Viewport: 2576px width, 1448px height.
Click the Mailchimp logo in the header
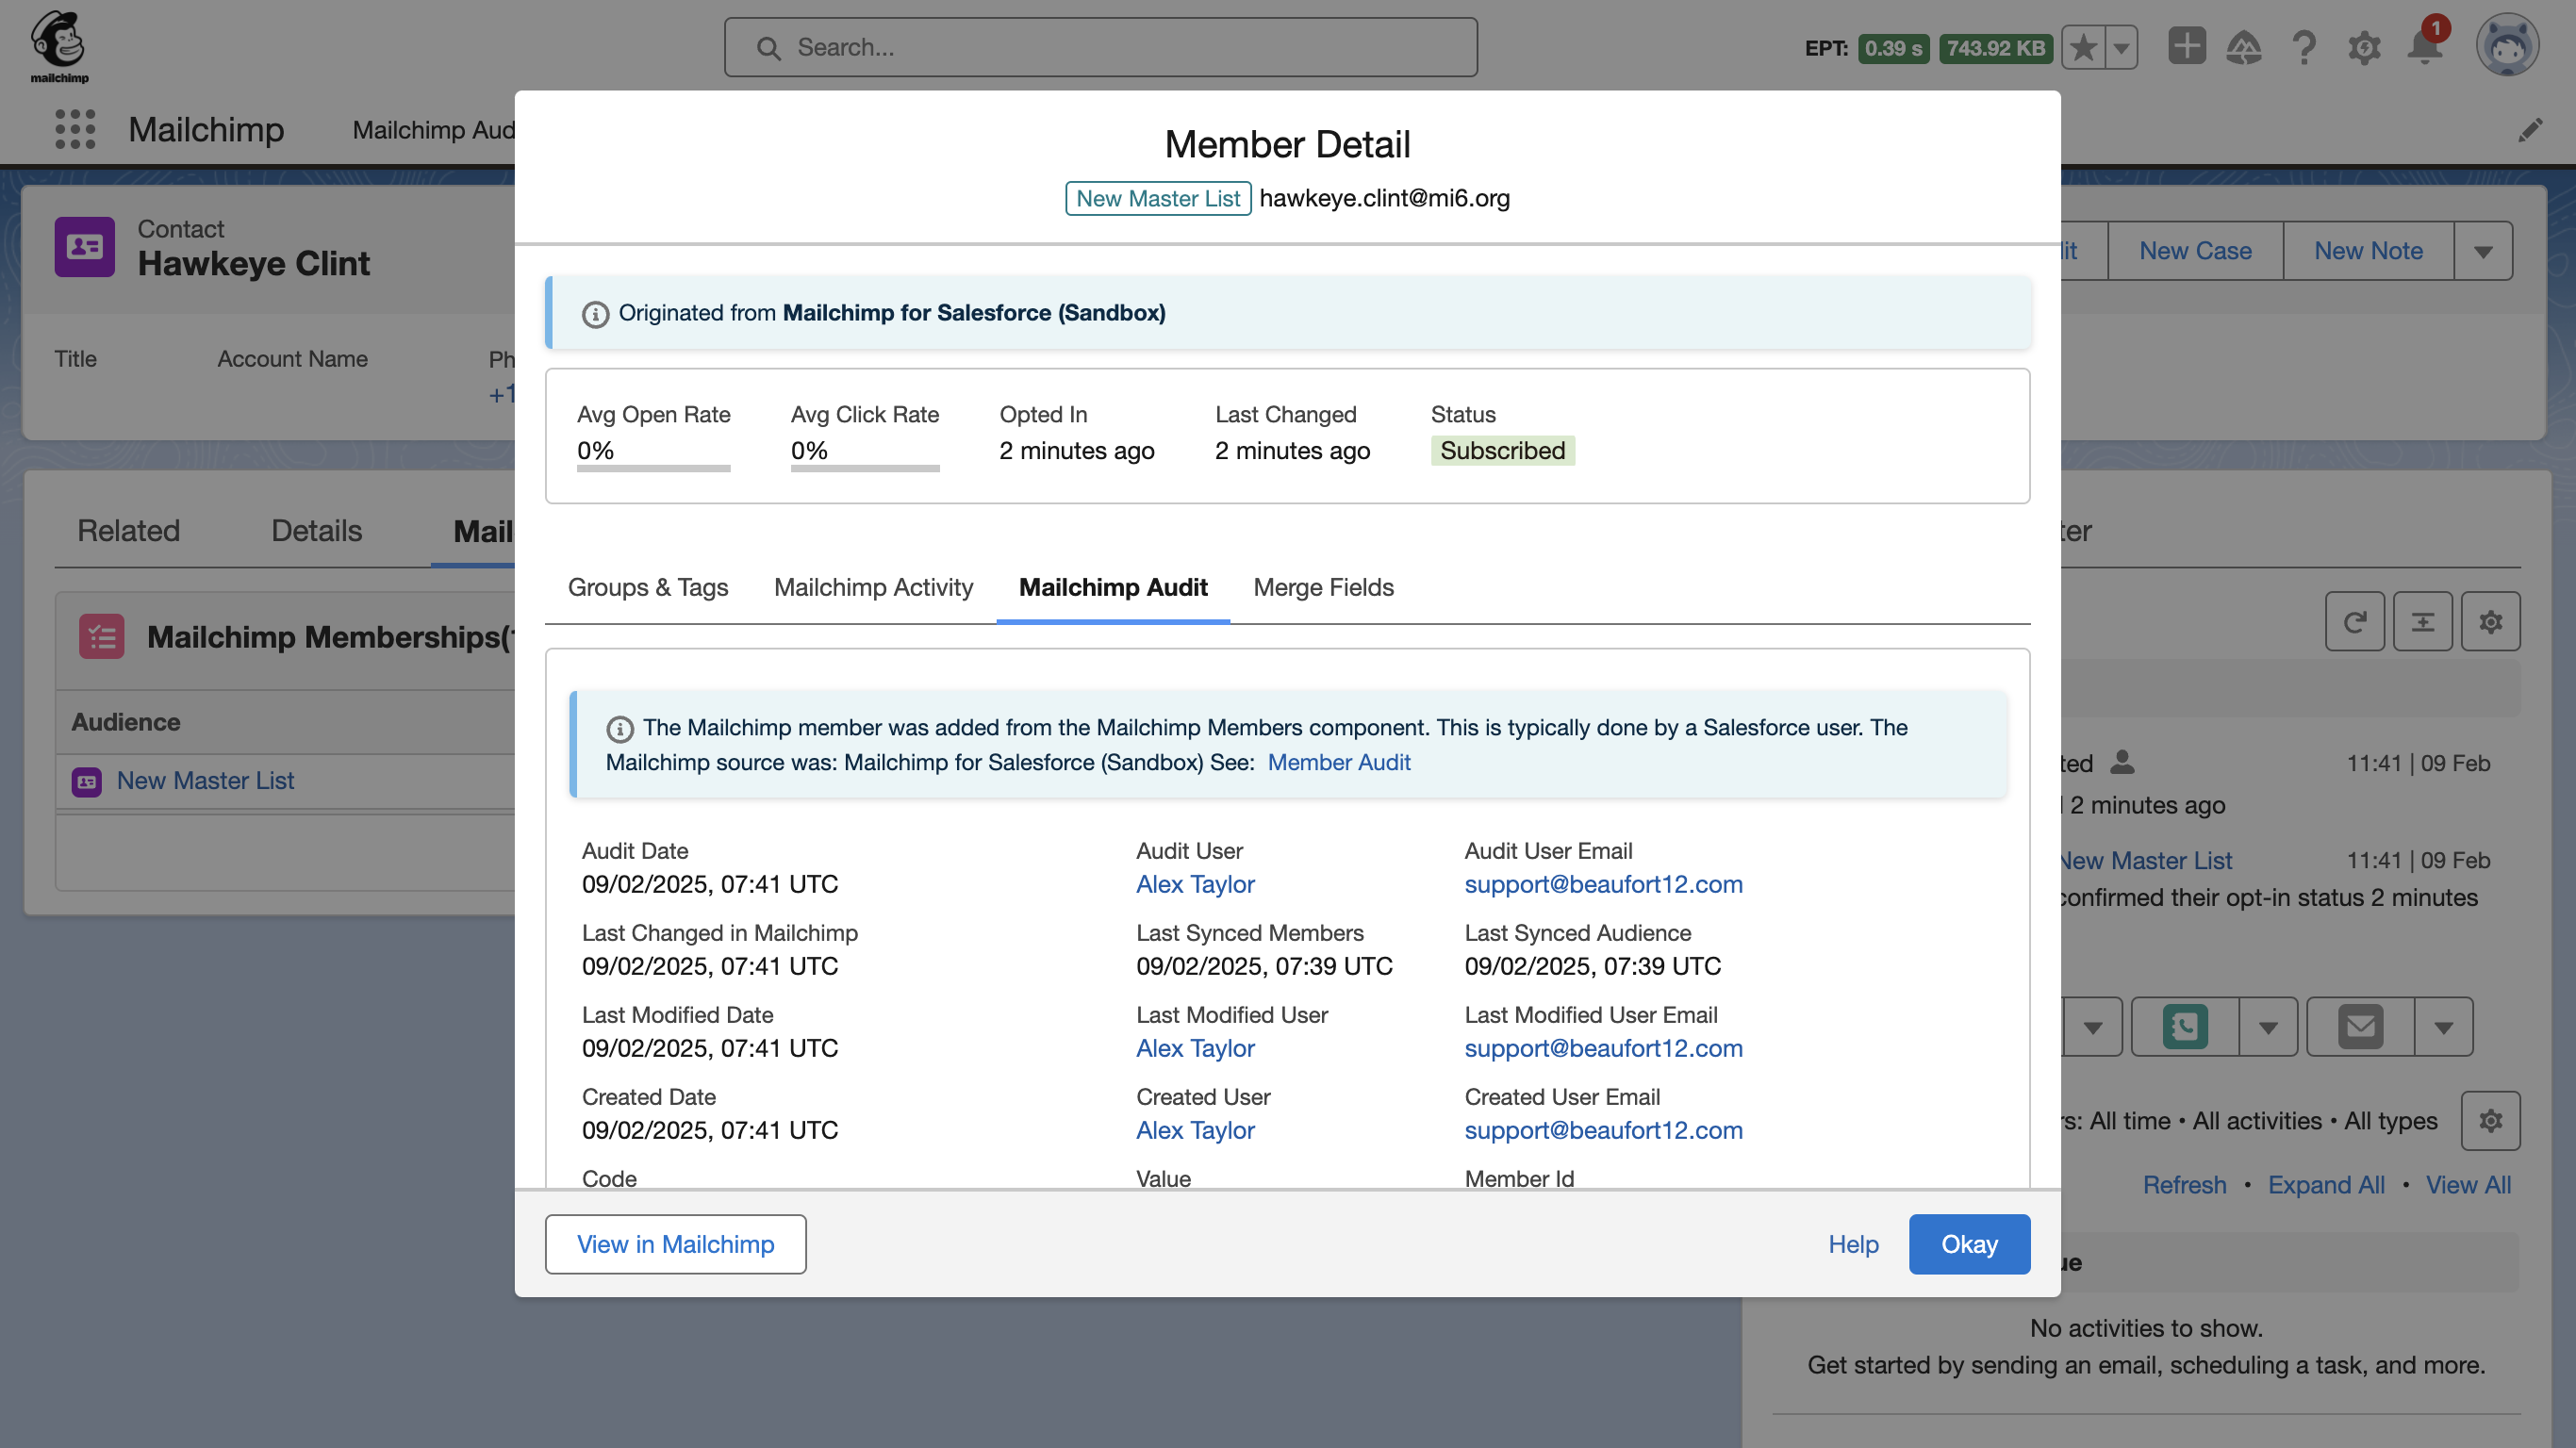click(x=59, y=46)
